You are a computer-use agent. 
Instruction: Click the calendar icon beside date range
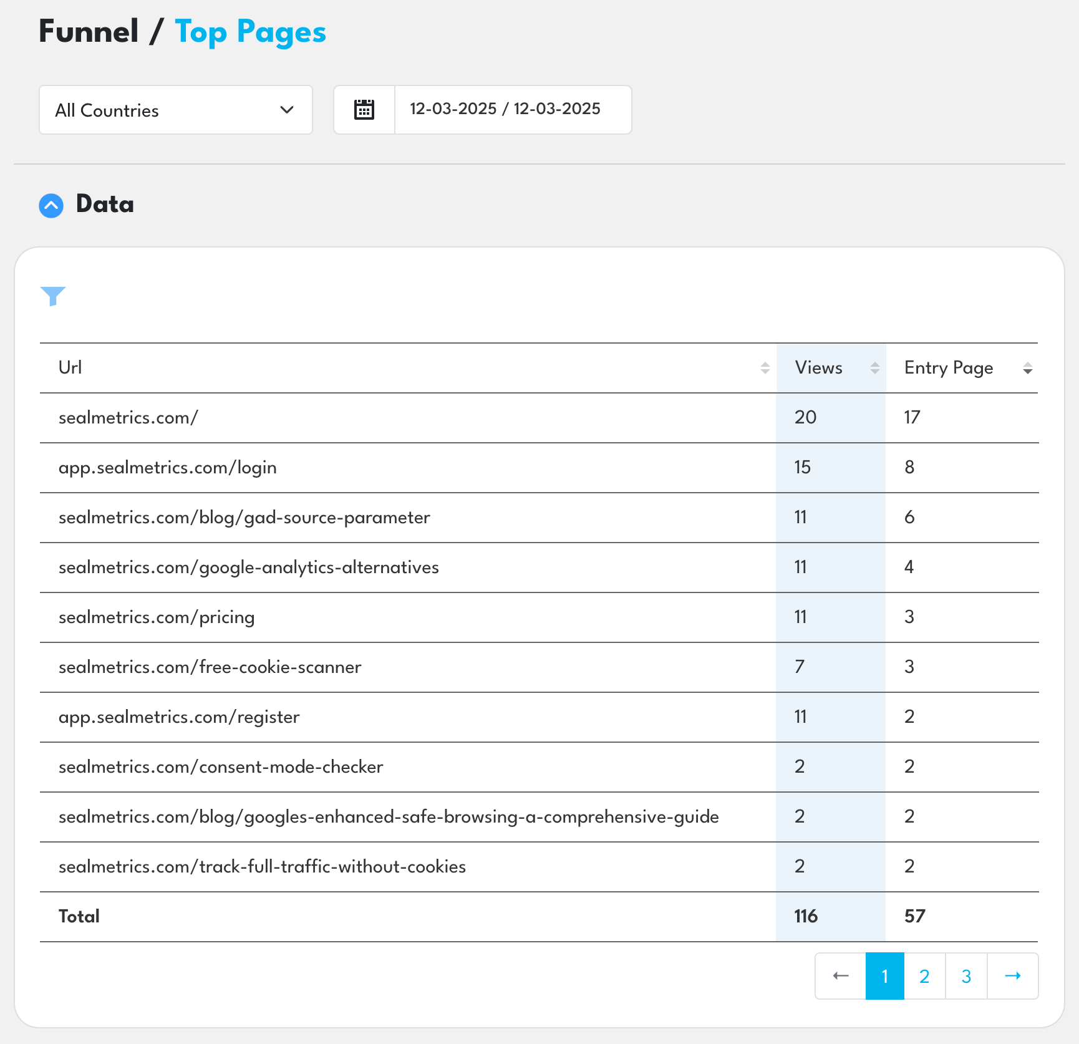click(364, 110)
